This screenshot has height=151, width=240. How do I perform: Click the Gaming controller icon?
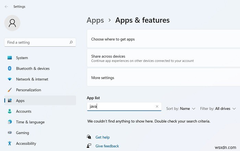pyautogui.click(x=10, y=133)
